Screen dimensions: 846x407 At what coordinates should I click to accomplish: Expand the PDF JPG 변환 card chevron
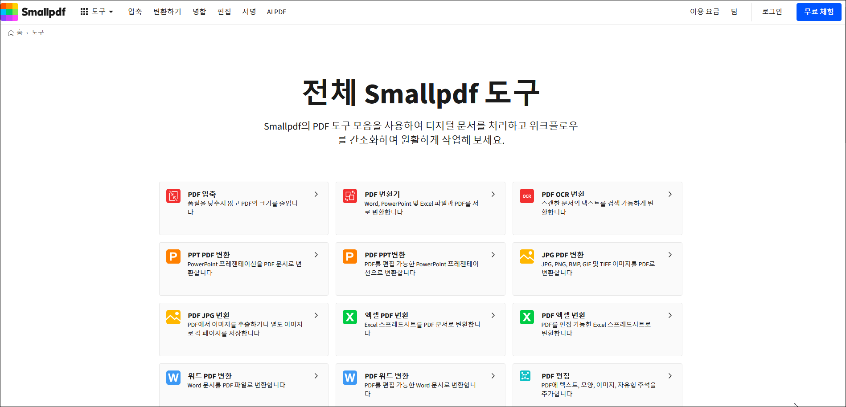point(316,315)
